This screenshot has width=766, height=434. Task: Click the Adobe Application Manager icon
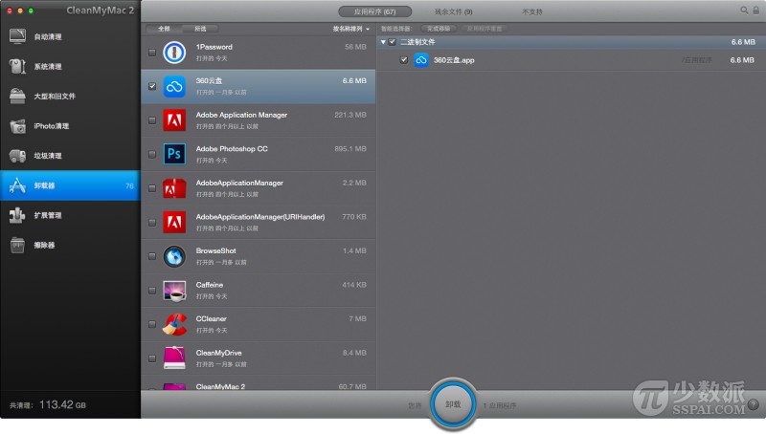[174, 119]
